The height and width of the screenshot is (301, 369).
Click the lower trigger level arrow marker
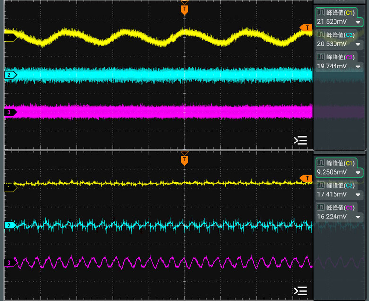tap(306, 178)
